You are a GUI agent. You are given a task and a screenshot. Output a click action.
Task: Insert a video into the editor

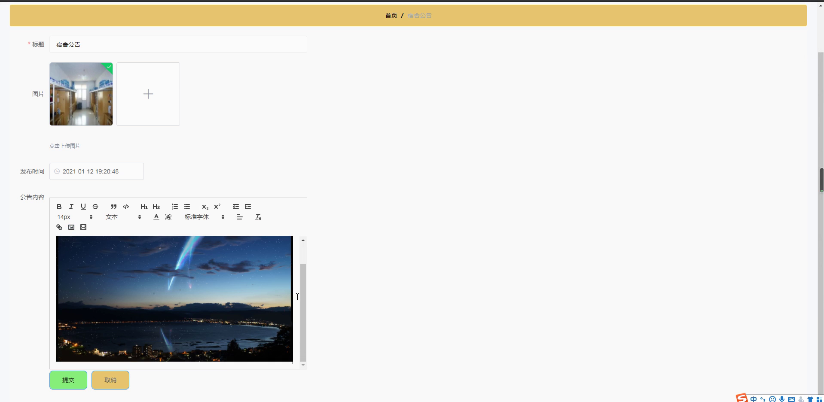(x=83, y=227)
